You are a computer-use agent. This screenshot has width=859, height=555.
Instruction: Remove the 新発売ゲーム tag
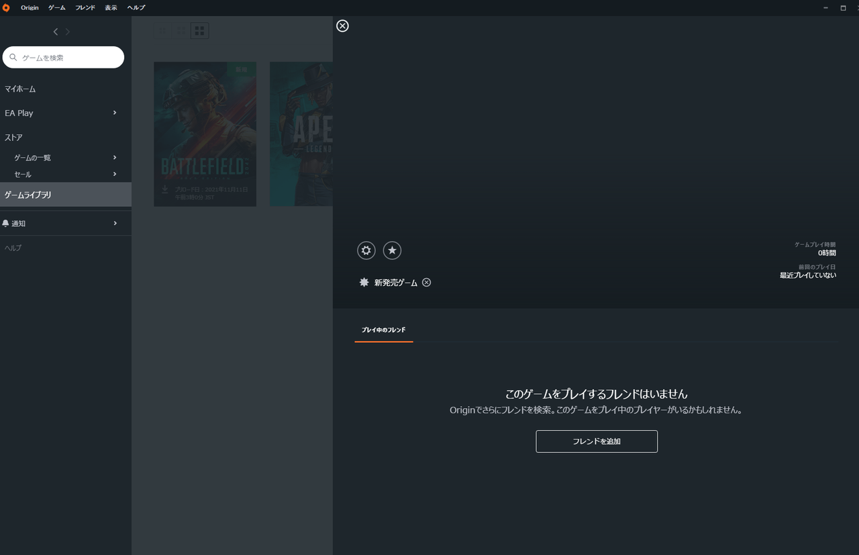coord(426,283)
